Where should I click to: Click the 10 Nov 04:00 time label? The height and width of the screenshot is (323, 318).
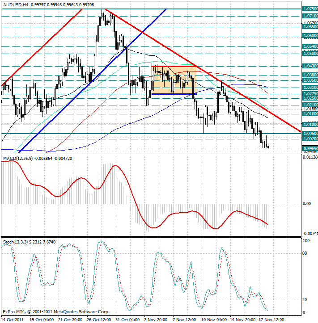pyautogui.click(x=214, y=320)
